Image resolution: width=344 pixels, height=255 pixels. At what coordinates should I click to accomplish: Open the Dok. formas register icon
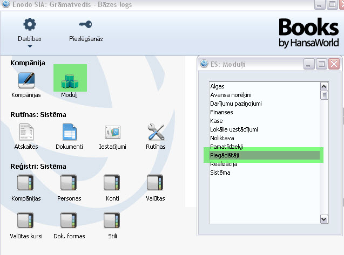point(69,220)
